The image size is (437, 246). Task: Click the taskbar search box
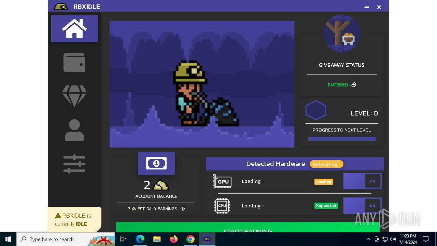click(66, 239)
